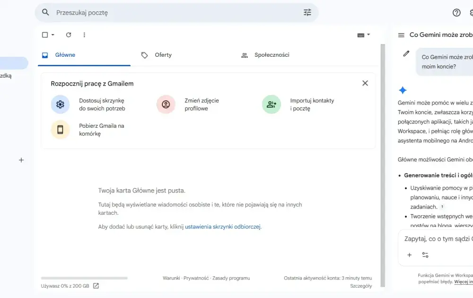Open the Zasady programu footer link
The height and width of the screenshot is (298, 473).
(x=231, y=278)
